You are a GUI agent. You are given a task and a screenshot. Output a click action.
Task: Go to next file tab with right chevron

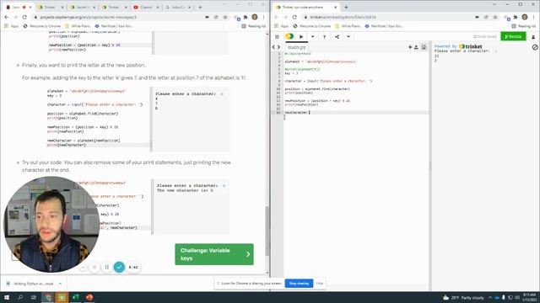pos(279,47)
